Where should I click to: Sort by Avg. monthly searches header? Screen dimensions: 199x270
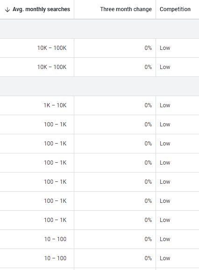(x=41, y=9)
